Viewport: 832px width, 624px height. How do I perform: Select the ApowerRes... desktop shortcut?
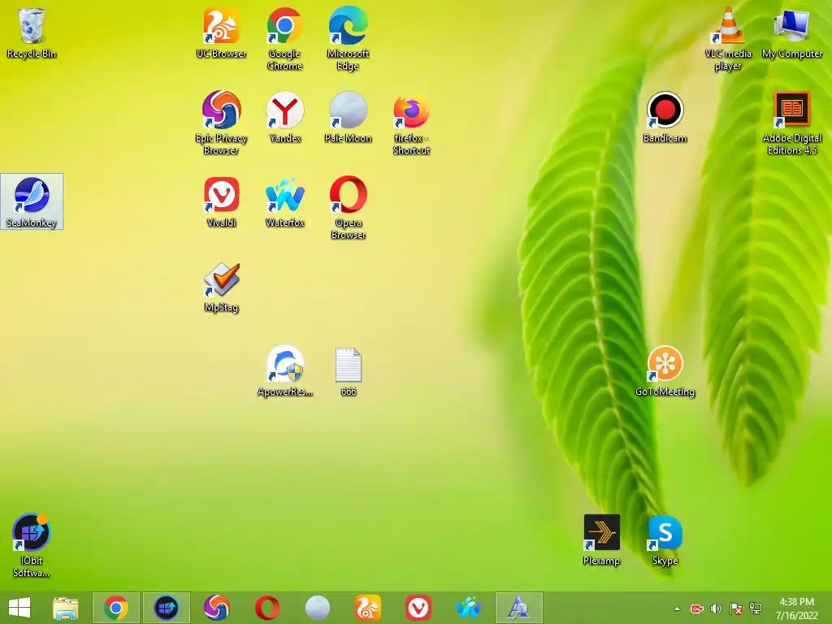[x=285, y=370]
